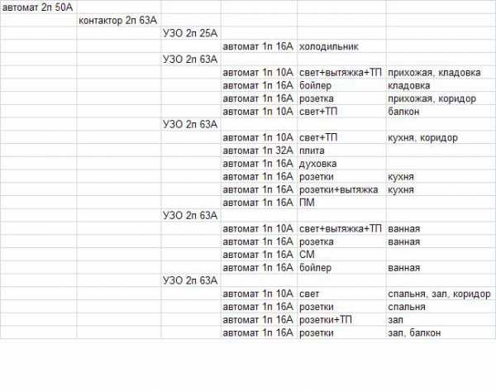Click the 'розетки+вытяжка' cell

point(337,189)
